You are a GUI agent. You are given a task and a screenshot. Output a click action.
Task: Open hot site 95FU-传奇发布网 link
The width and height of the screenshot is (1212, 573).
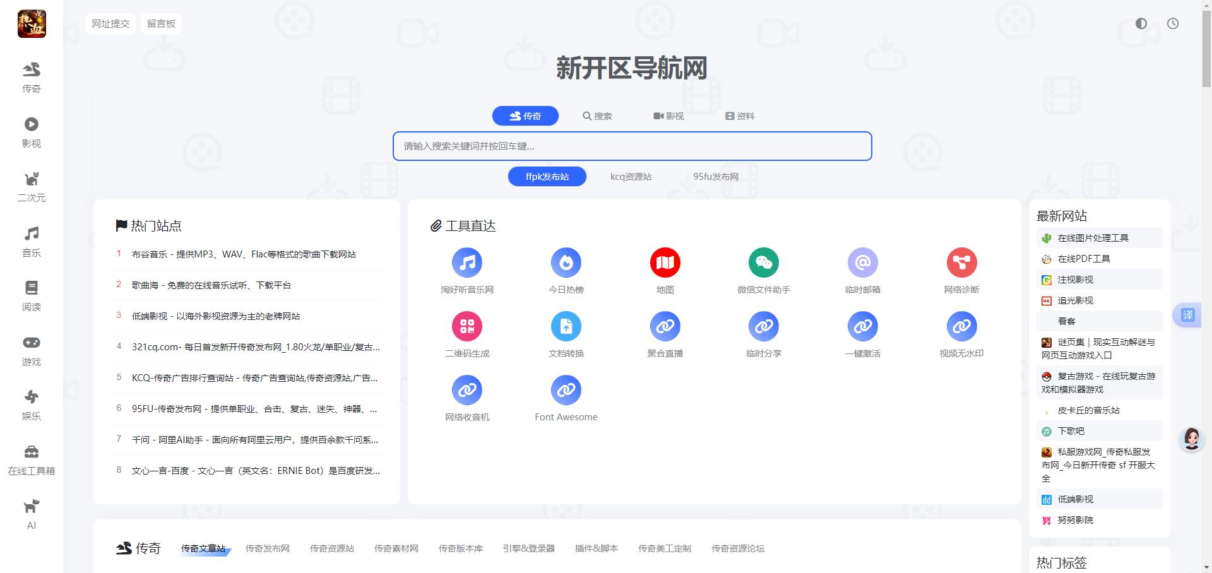click(x=254, y=409)
